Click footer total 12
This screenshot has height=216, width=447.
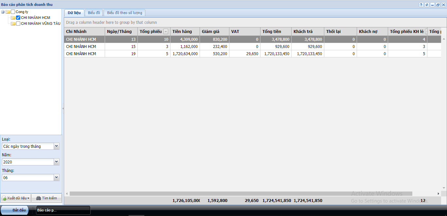click(423, 200)
